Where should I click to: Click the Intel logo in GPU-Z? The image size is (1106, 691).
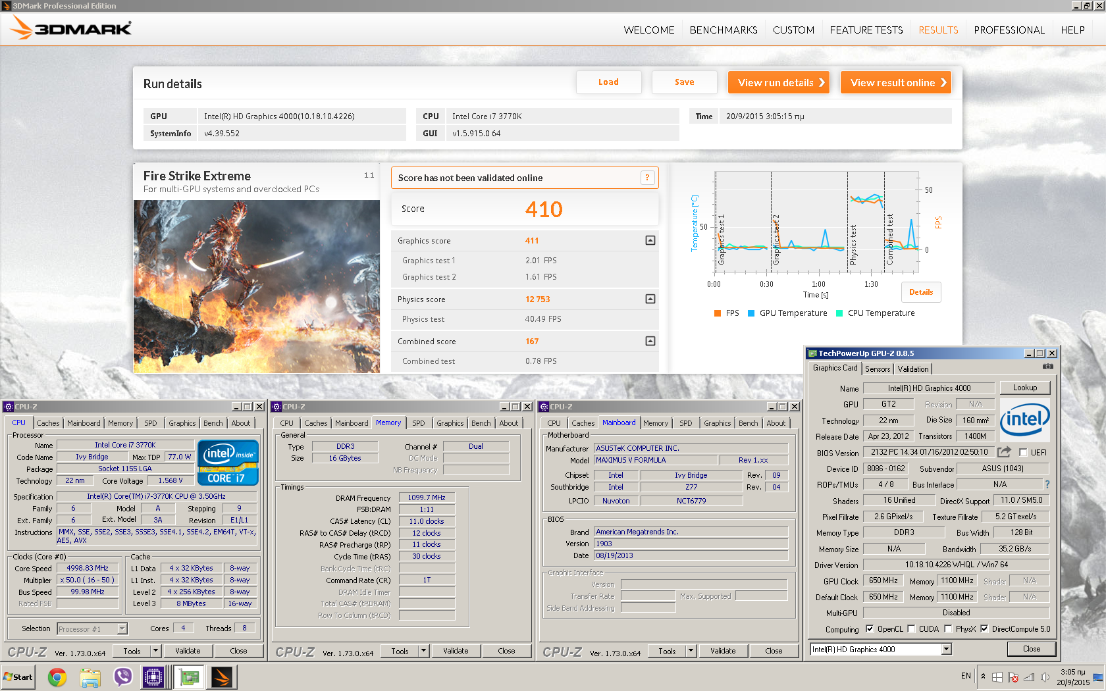(1024, 420)
